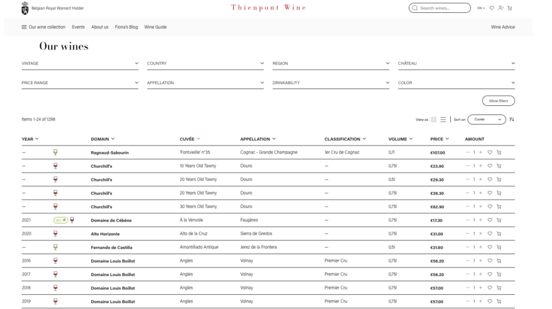Go to Events page
The image size is (552, 309).
tap(78, 27)
